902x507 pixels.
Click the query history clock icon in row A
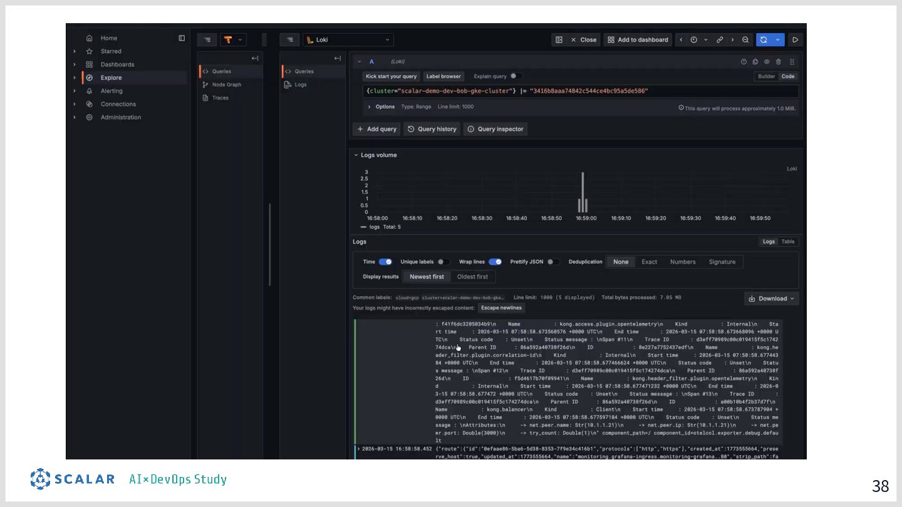[744, 62]
